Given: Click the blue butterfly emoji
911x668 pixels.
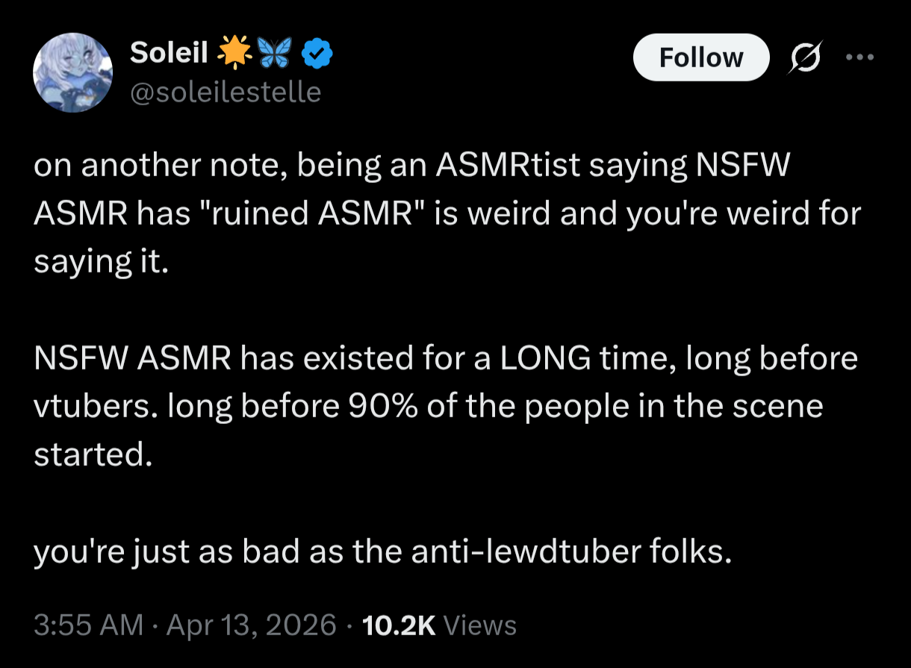Looking at the screenshot, I should [273, 53].
